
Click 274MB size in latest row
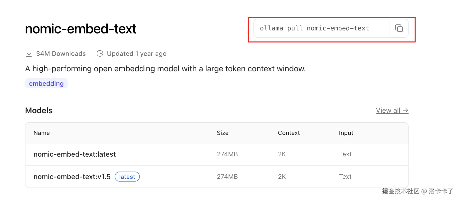pyautogui.click(x=227, y=154)
